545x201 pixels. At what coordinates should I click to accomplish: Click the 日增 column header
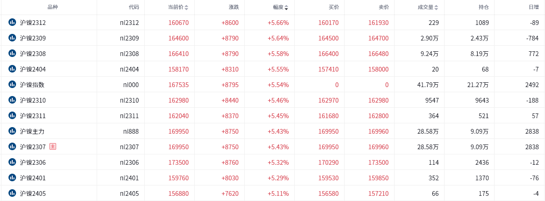point(534,7)
